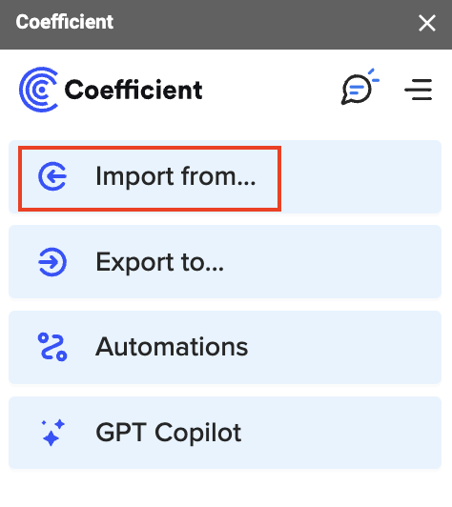Select the "Export to..." label text
The image size is (452, 507).
coord(159,262)
